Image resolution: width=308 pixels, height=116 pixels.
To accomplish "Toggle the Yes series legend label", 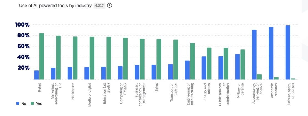I will click(x=39, y=104).
